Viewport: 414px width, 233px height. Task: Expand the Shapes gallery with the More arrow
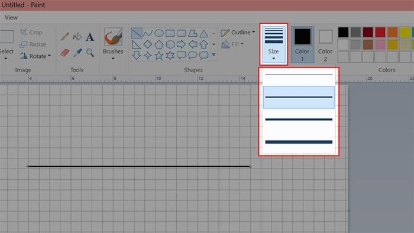pos(214,55)
